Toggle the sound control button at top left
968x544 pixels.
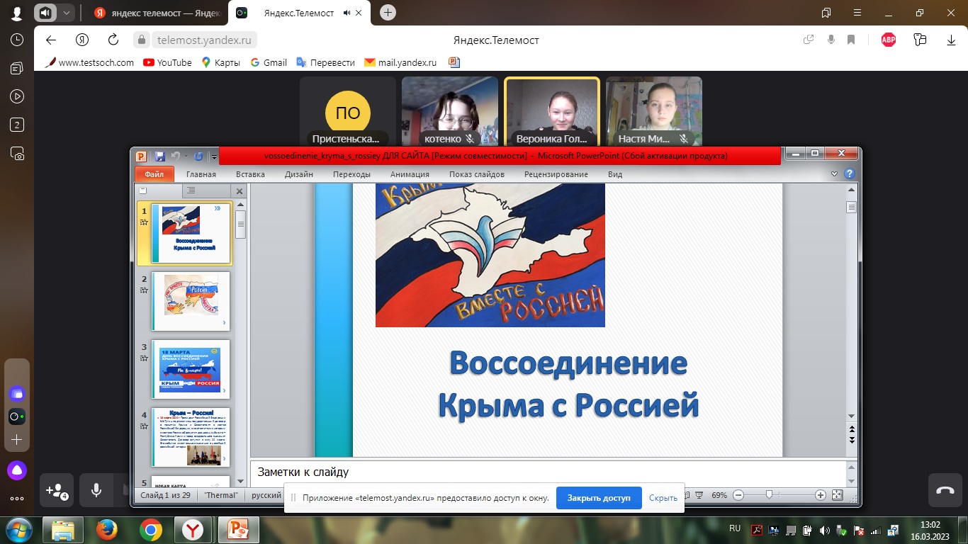(x=45, y=13)
